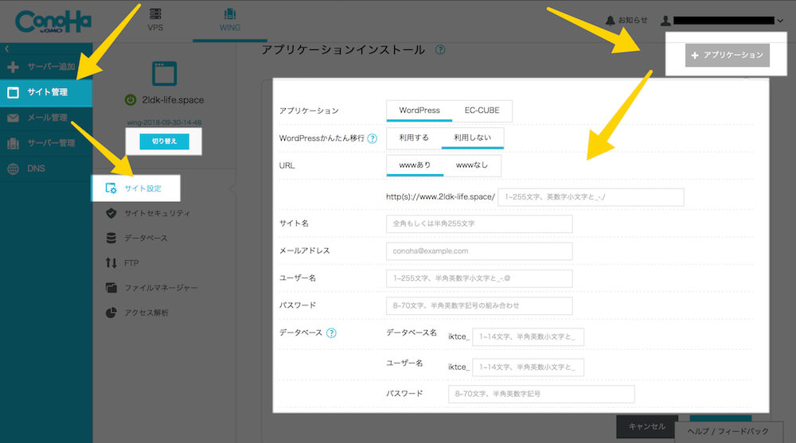Open サイト設定 menu item
The width and height of the screenshot is (796, 443).
135,188
